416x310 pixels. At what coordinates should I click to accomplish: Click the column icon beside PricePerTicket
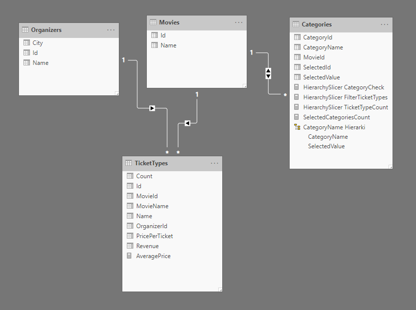(x=130, y=236)
